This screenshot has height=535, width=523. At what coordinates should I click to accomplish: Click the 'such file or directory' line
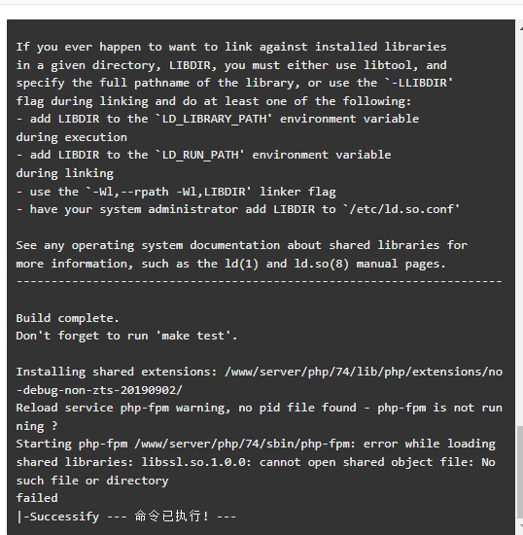coord(92,481)
